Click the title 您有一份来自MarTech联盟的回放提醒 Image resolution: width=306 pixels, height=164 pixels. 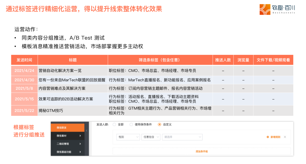tap(72, 80)
